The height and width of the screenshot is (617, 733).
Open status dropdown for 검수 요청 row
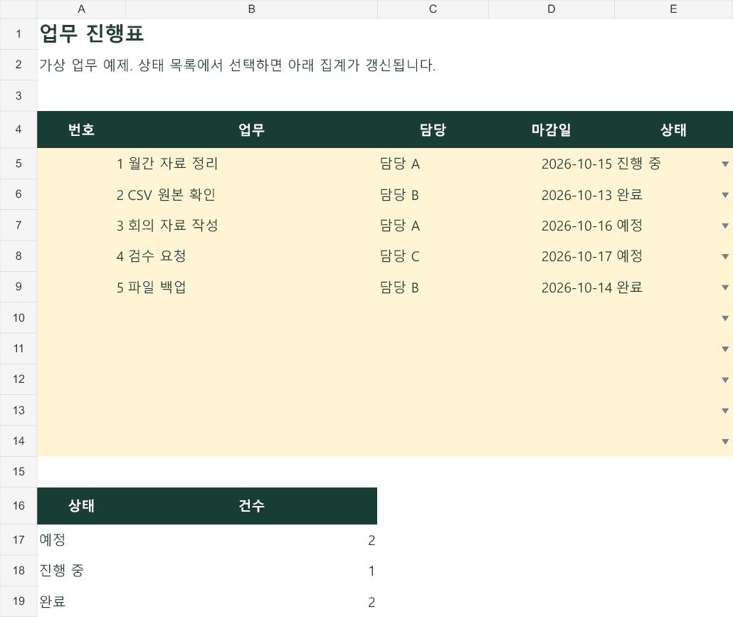point(725,257)
